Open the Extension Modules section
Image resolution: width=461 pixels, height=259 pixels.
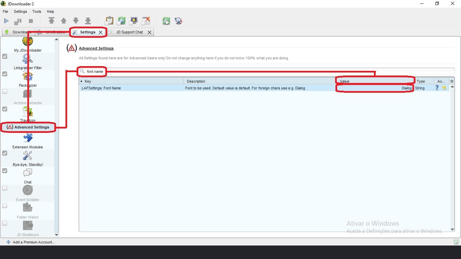(x=28, y=141)
